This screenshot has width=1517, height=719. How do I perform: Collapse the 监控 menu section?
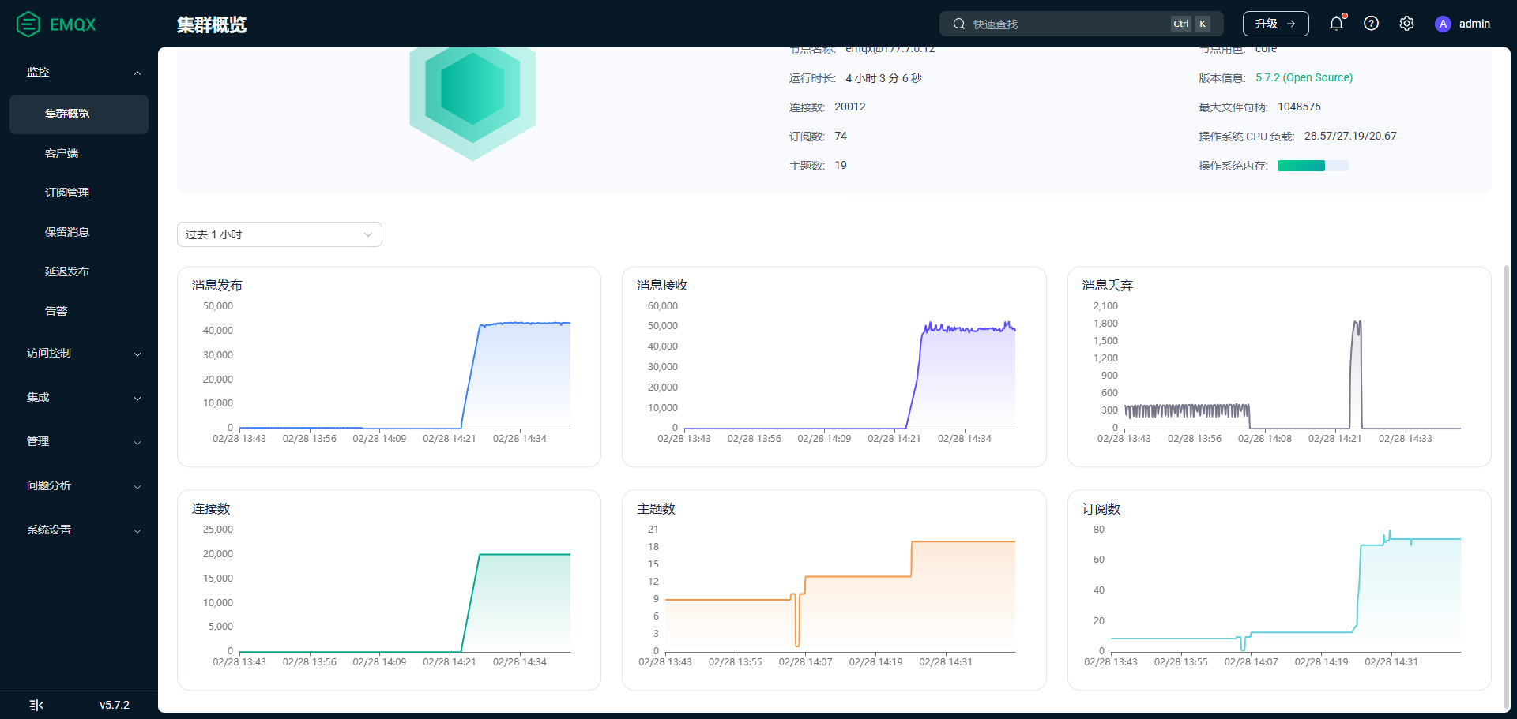point(79,73)
